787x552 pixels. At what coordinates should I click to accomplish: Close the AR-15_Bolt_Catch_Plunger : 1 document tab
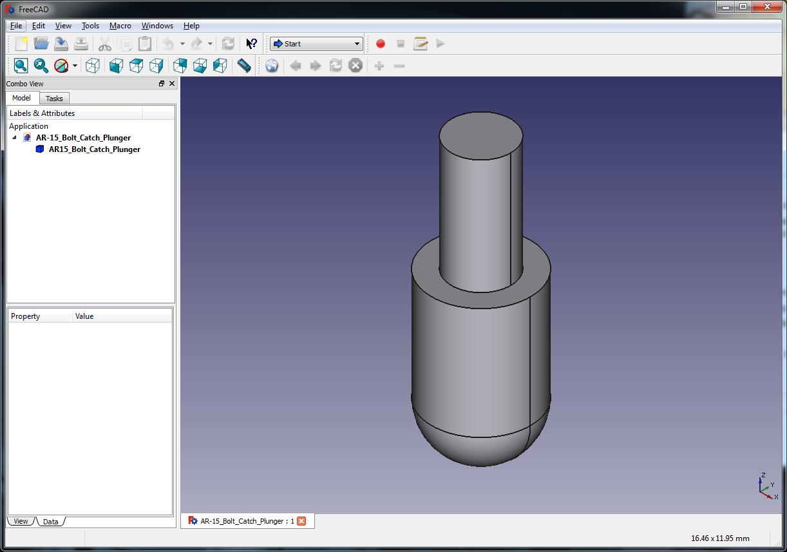pyautogui.click(x=301, y=521)
